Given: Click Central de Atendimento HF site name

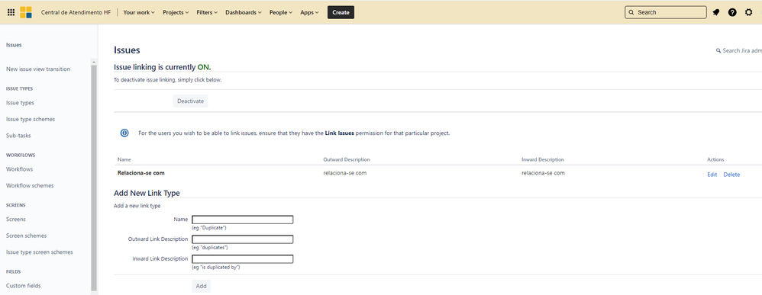Looking at the screenshot, I should tap(76, 13).
